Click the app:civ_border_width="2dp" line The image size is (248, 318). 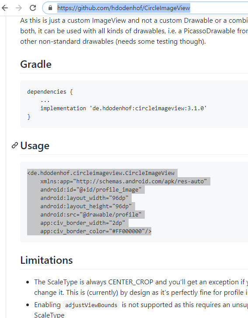point(83,223)
